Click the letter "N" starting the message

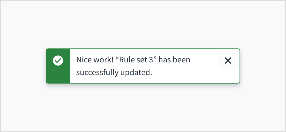[x=79, y=60]
